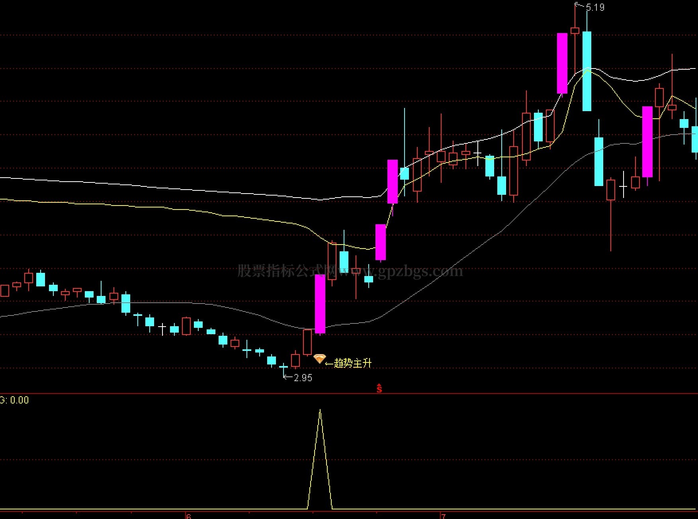Viewport: 698px width, 519px height.
Task: Select the G: 0.00 indicator readout
Action: (x=14, y=400)
